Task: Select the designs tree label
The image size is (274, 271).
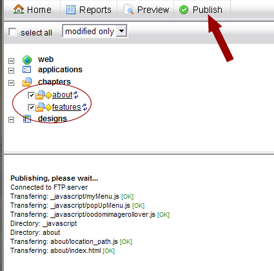Action: pyautogui.click(x=52, y=119)
